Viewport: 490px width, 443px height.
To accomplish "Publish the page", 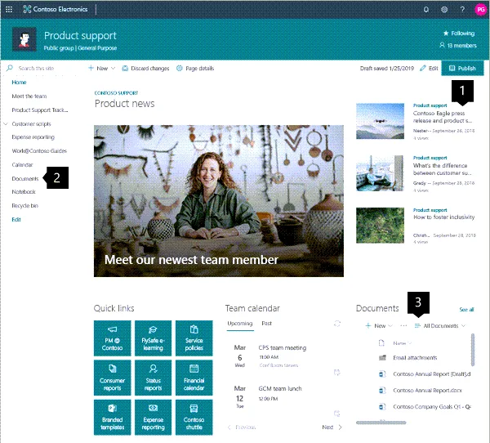I will click(x=462, y=68).
